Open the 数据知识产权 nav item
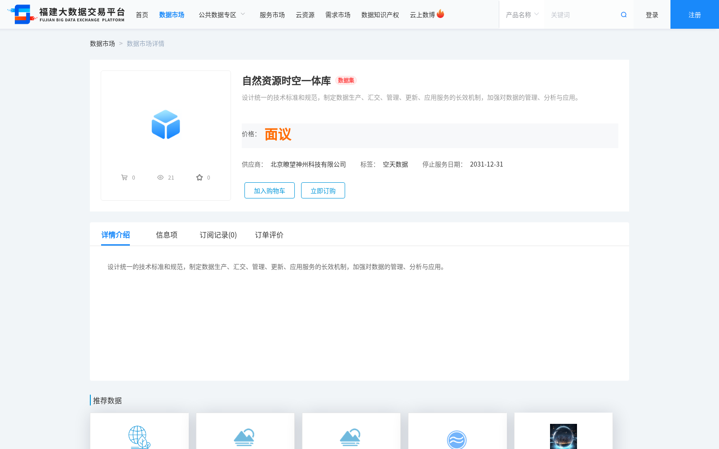Viewport: 719px width, 449px height. 380,15
